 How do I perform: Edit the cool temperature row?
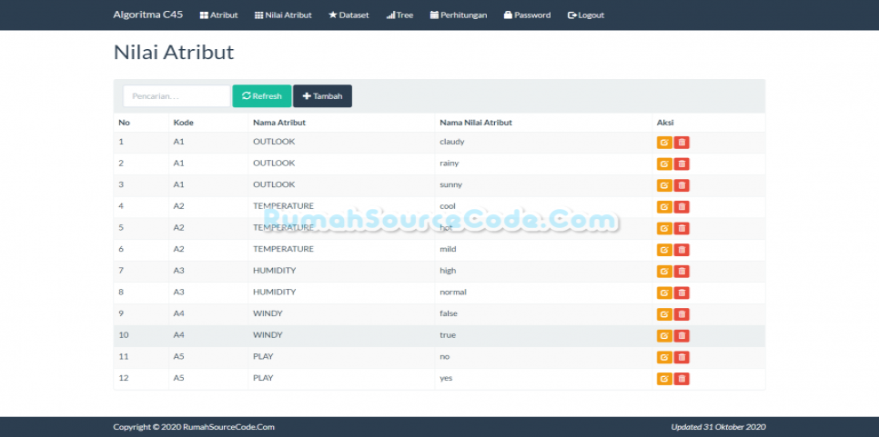[x=664, y=207]
